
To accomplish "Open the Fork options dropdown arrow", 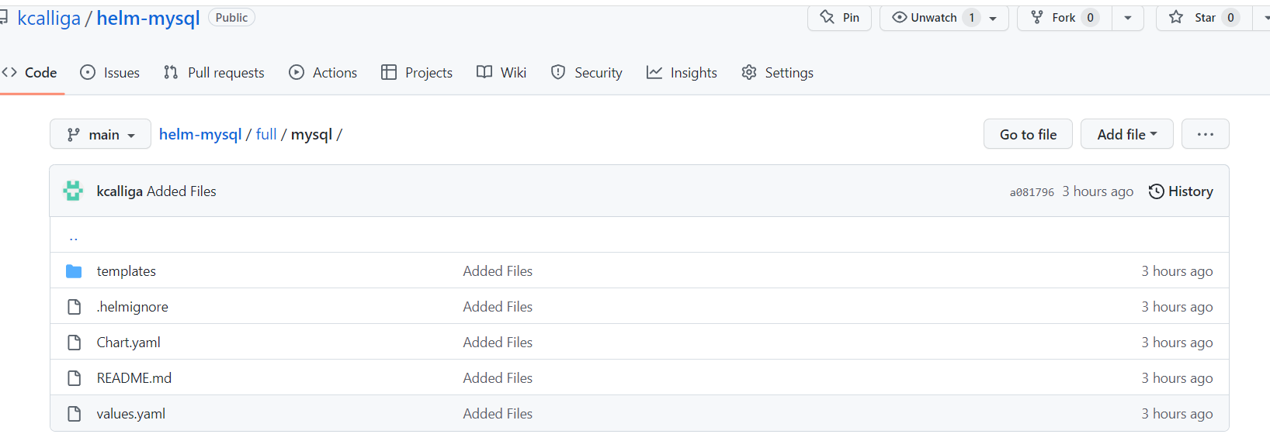I will click(x=1128, y=18).
